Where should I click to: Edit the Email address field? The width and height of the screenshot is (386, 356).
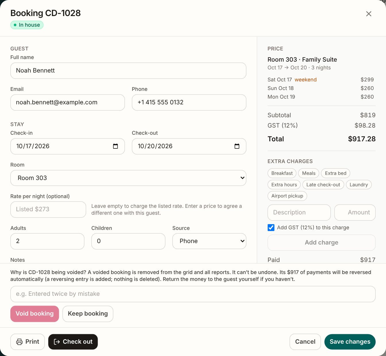tap(67, 102)
